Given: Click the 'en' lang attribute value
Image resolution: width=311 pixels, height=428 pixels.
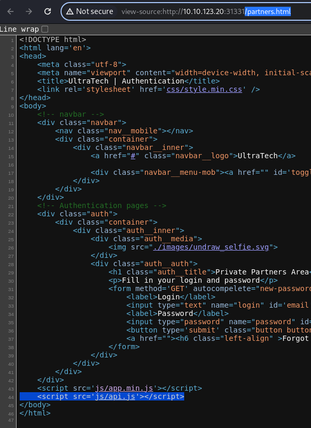Looking at the screenshot, I should point(77,48).
